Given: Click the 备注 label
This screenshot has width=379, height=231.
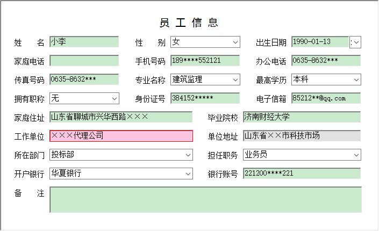Looking at the screenshot, I should (29, 193).
